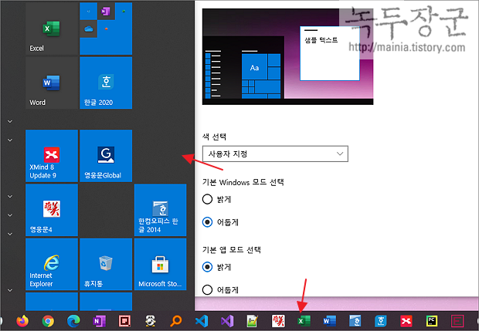Open PyCharm from the taskbar
Viewport: 479px width, 331px height.
pos(432,321)
